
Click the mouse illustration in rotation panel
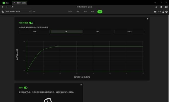[48, 100]
